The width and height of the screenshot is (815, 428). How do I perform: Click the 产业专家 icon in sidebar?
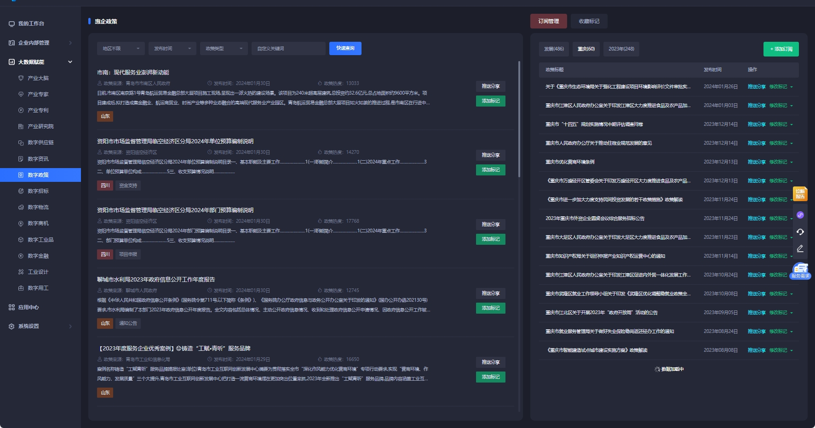(x=21, y=94)
